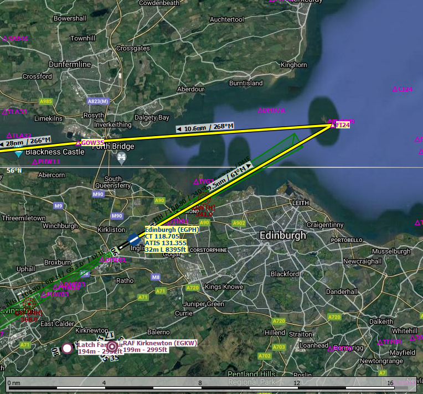
Task: Select the DME03 waypoint triangle
Action: [61, 284]
